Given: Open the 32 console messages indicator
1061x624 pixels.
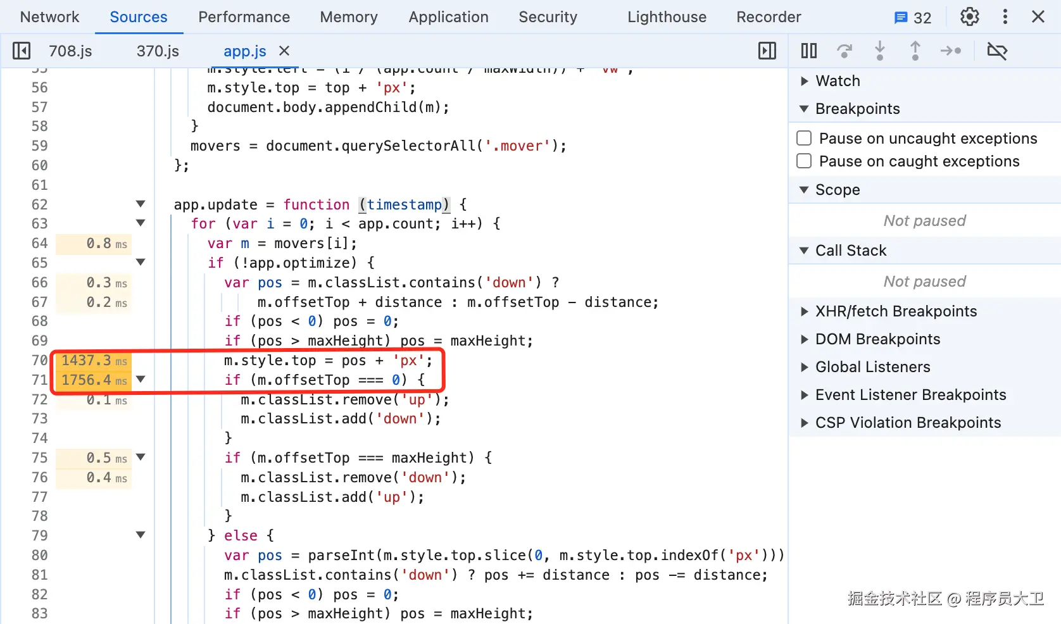Looking at the screenshot, I should pos(912,18).
